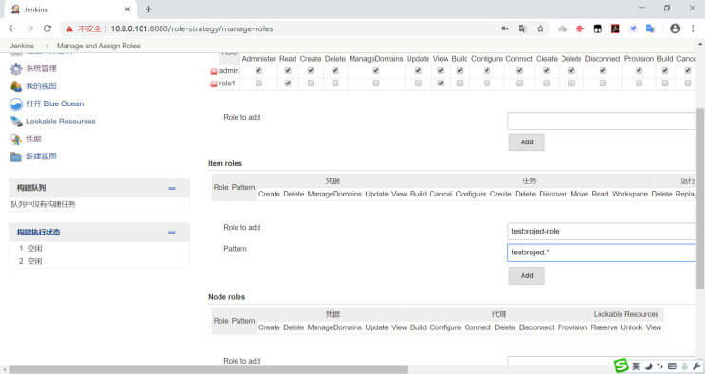The width and height of the screenshot is (705, 374).
Task: Uncheck Administer checkbox for admin role
Action: (258, 70)
